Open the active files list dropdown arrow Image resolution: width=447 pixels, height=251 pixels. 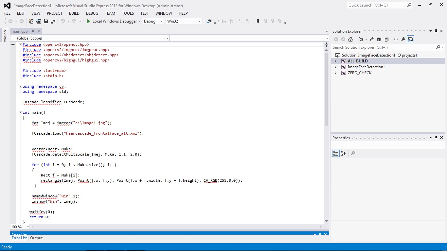point(327,31)
